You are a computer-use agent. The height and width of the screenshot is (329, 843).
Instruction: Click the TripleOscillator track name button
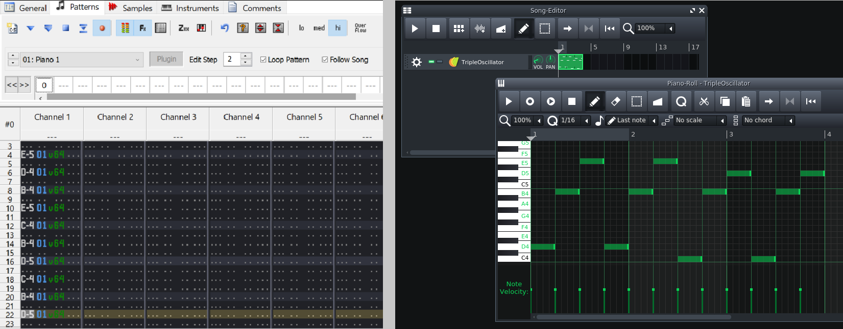487,62
